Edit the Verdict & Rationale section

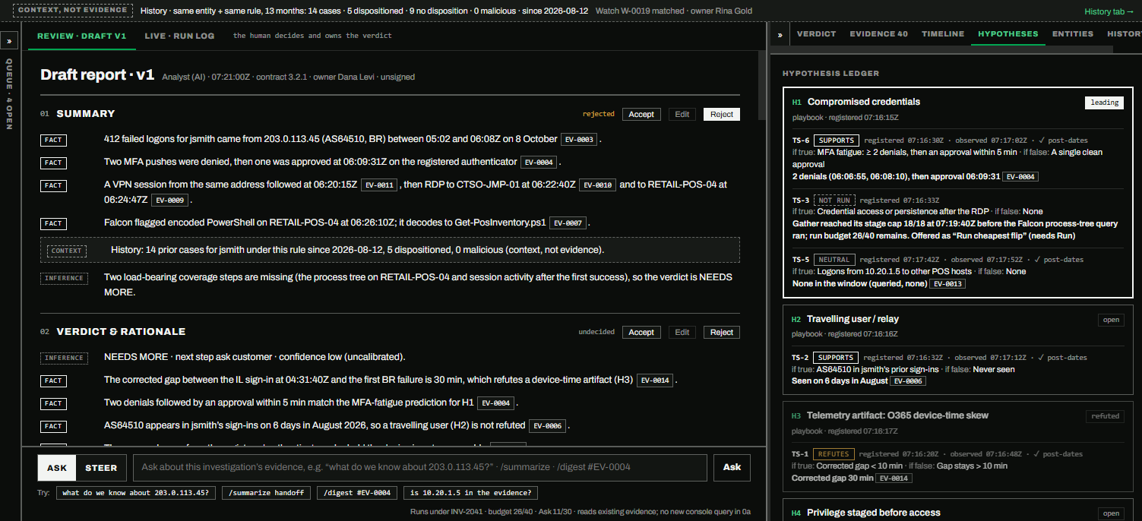tap(682, 332)
